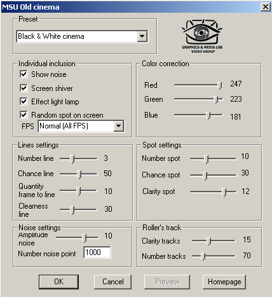
Task: Expand the FPS dropdown arrow
Action: pos(118,126)
